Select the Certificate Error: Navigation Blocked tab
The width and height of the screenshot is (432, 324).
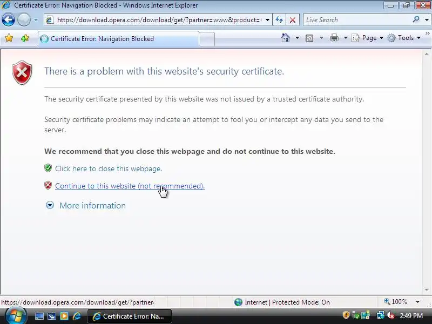(x=118, y=39)
